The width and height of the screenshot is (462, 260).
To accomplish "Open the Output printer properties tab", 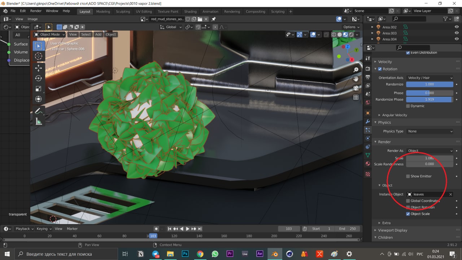I will 368,77.
